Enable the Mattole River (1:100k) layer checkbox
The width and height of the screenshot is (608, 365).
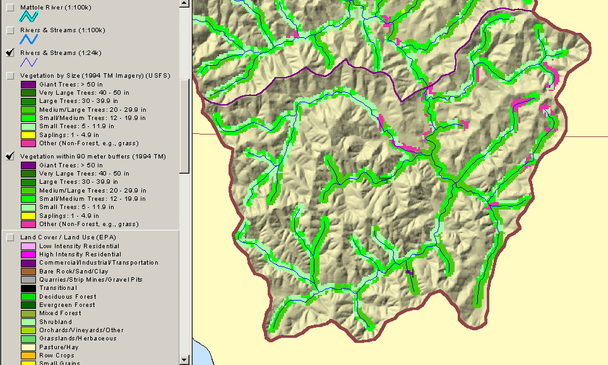(x=11, y=8)
